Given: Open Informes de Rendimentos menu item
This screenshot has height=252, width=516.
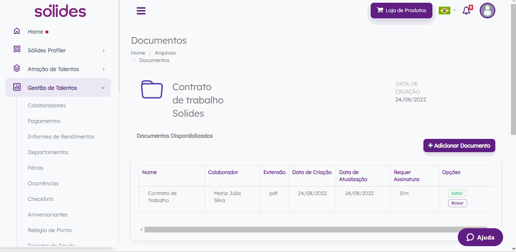Looking at the screenshot, I should coord(61,137).
